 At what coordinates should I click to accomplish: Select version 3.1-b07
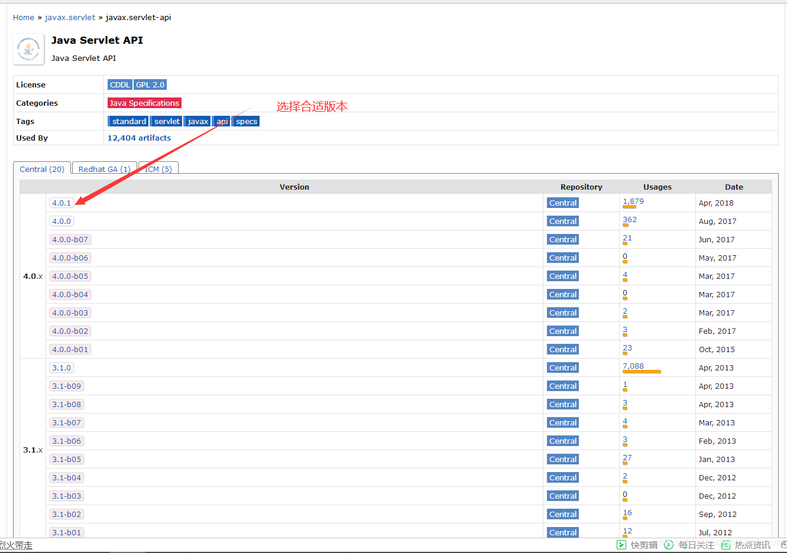coord(66,422)
